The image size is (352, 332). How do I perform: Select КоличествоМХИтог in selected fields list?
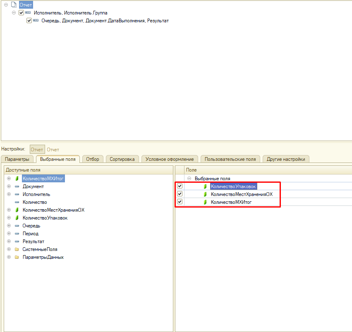coord(231,202)
